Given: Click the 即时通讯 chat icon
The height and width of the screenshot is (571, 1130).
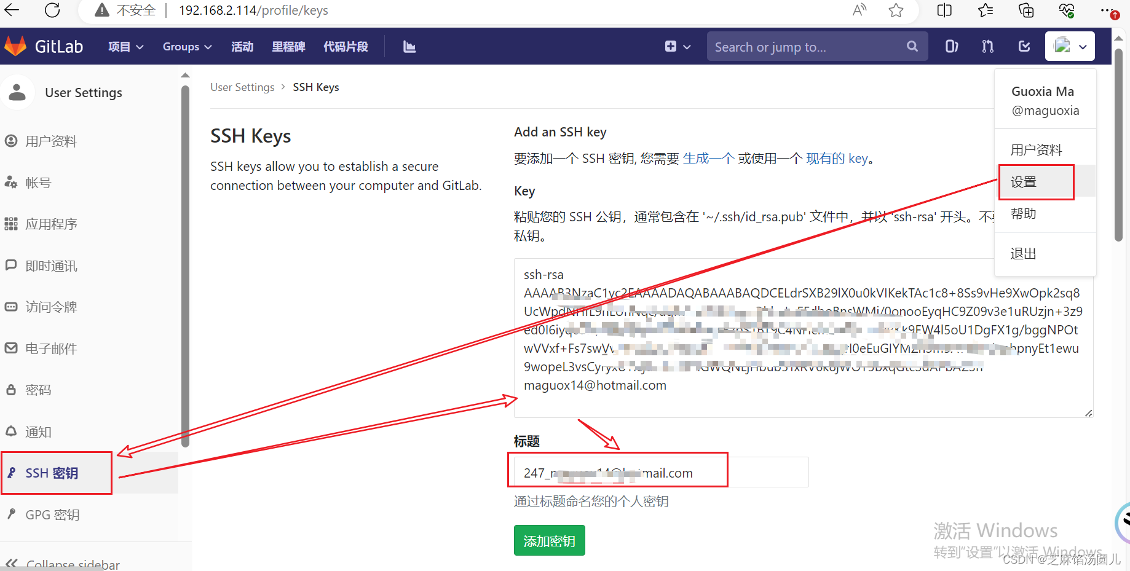Looking at the screenshot, I should 10,266.
